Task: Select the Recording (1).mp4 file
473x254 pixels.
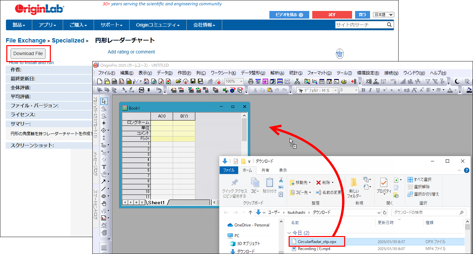Action: point(314,249)
